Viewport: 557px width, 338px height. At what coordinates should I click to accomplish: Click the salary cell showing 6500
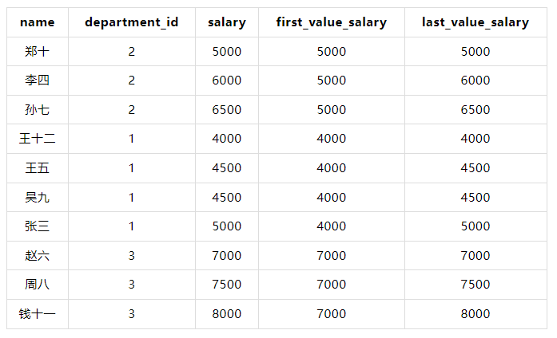[x=226, y=110]
